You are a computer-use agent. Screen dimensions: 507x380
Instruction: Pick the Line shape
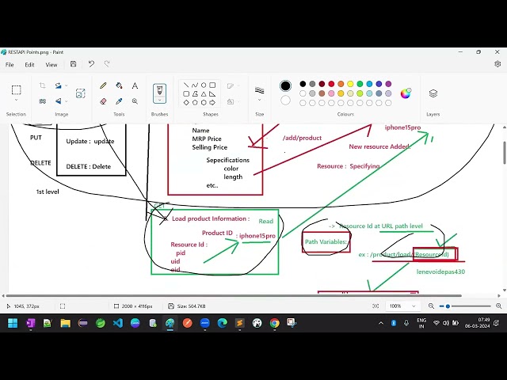click(186, 85)
